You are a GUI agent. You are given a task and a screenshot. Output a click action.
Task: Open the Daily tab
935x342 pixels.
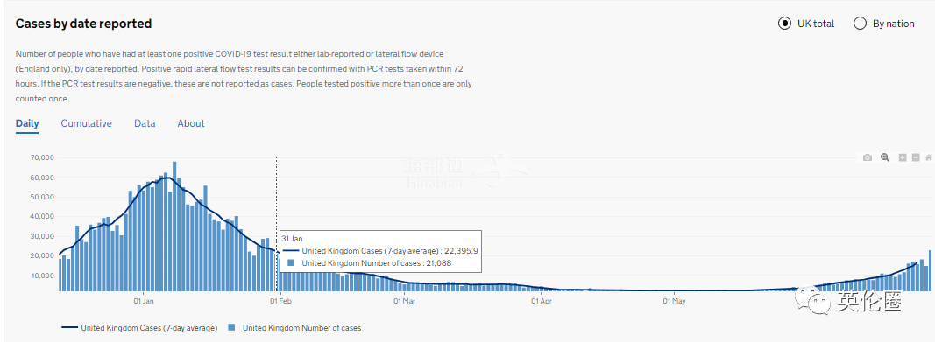coord(27,123)
